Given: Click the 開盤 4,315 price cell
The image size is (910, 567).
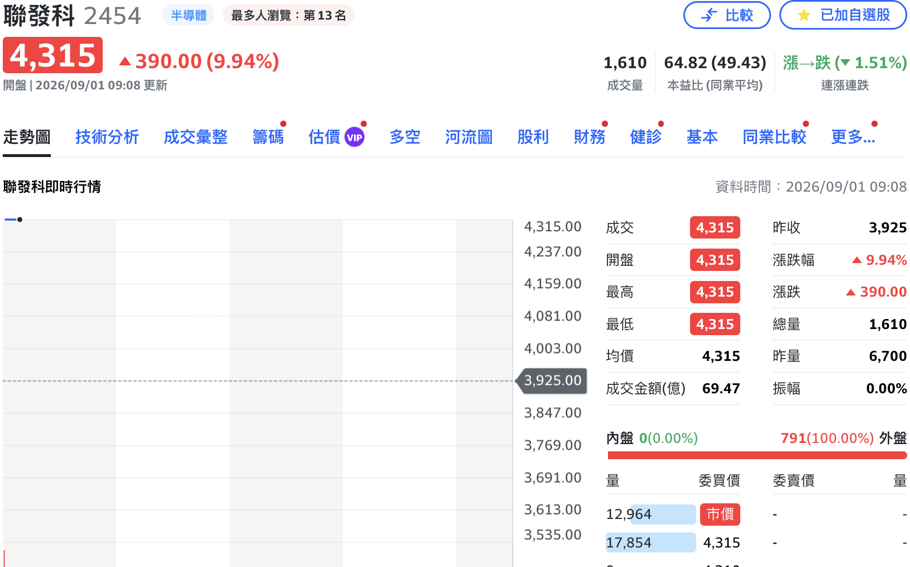Looking at the screenshot, I should 715,260.
